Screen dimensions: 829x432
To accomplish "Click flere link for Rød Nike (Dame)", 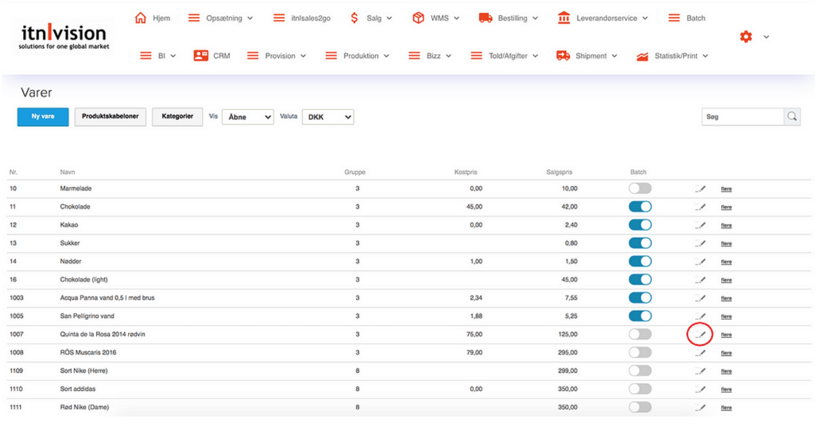I will pos(726,408).
